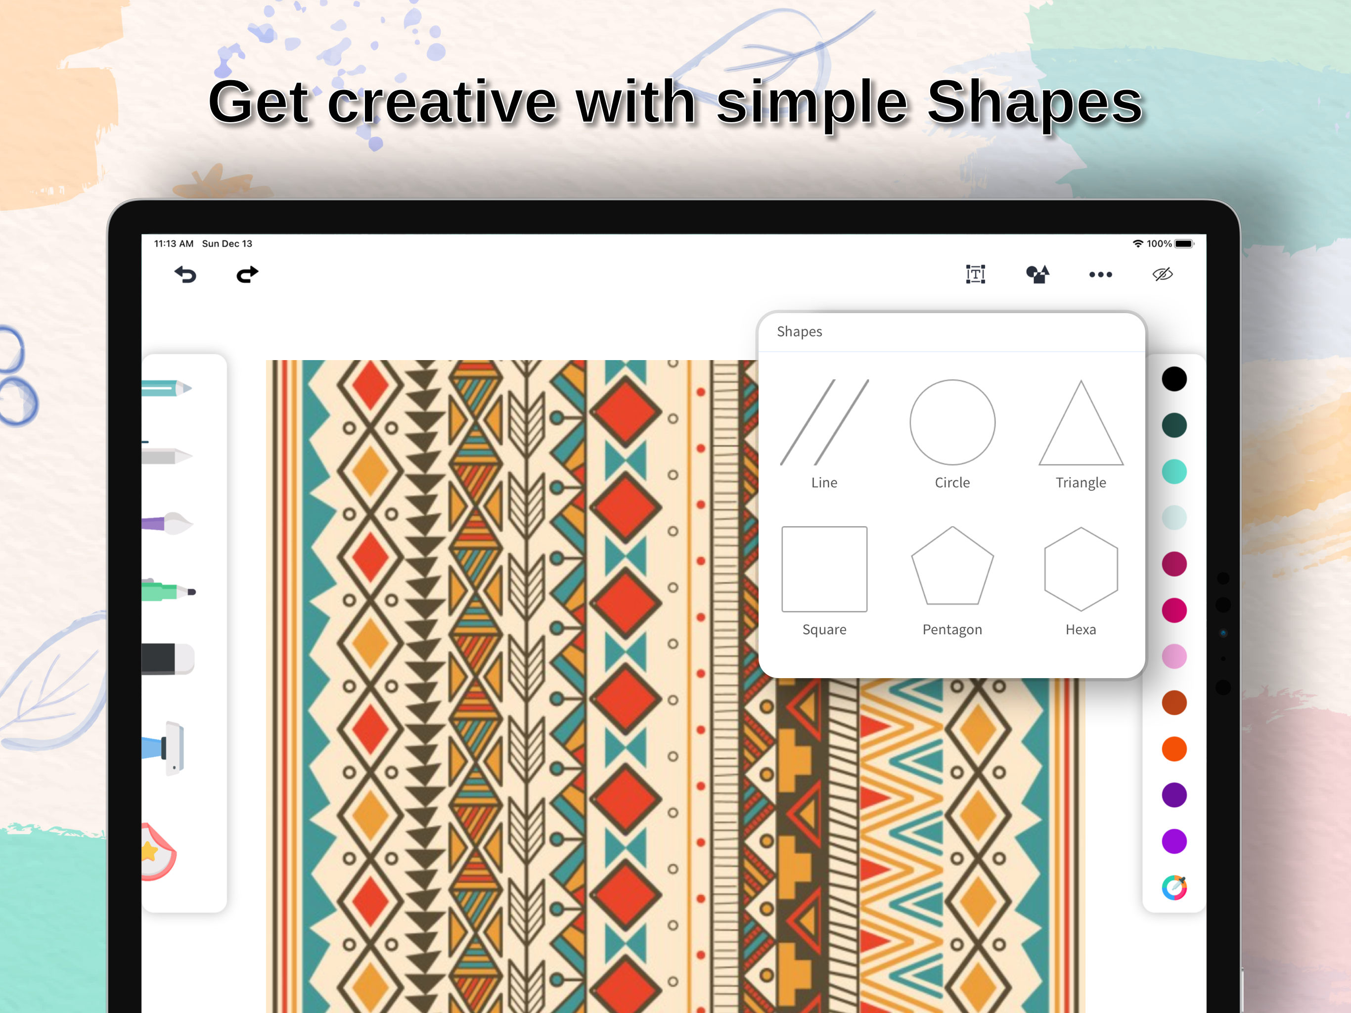This screenshot has height=1013, width=1351.
Task: Select the purple brush tool
Action: [167, 524]
